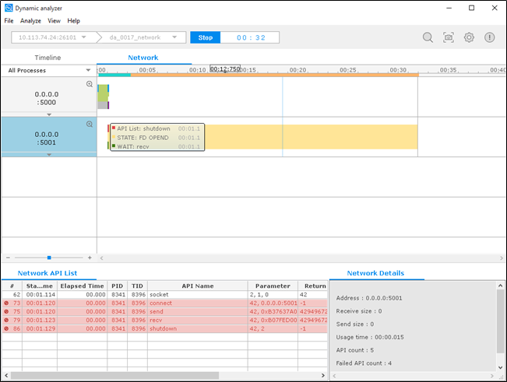Open settings with the gear icon
The height and width of the screenshot is (382, 507).
pyautogui.click(x=469, y=37)
